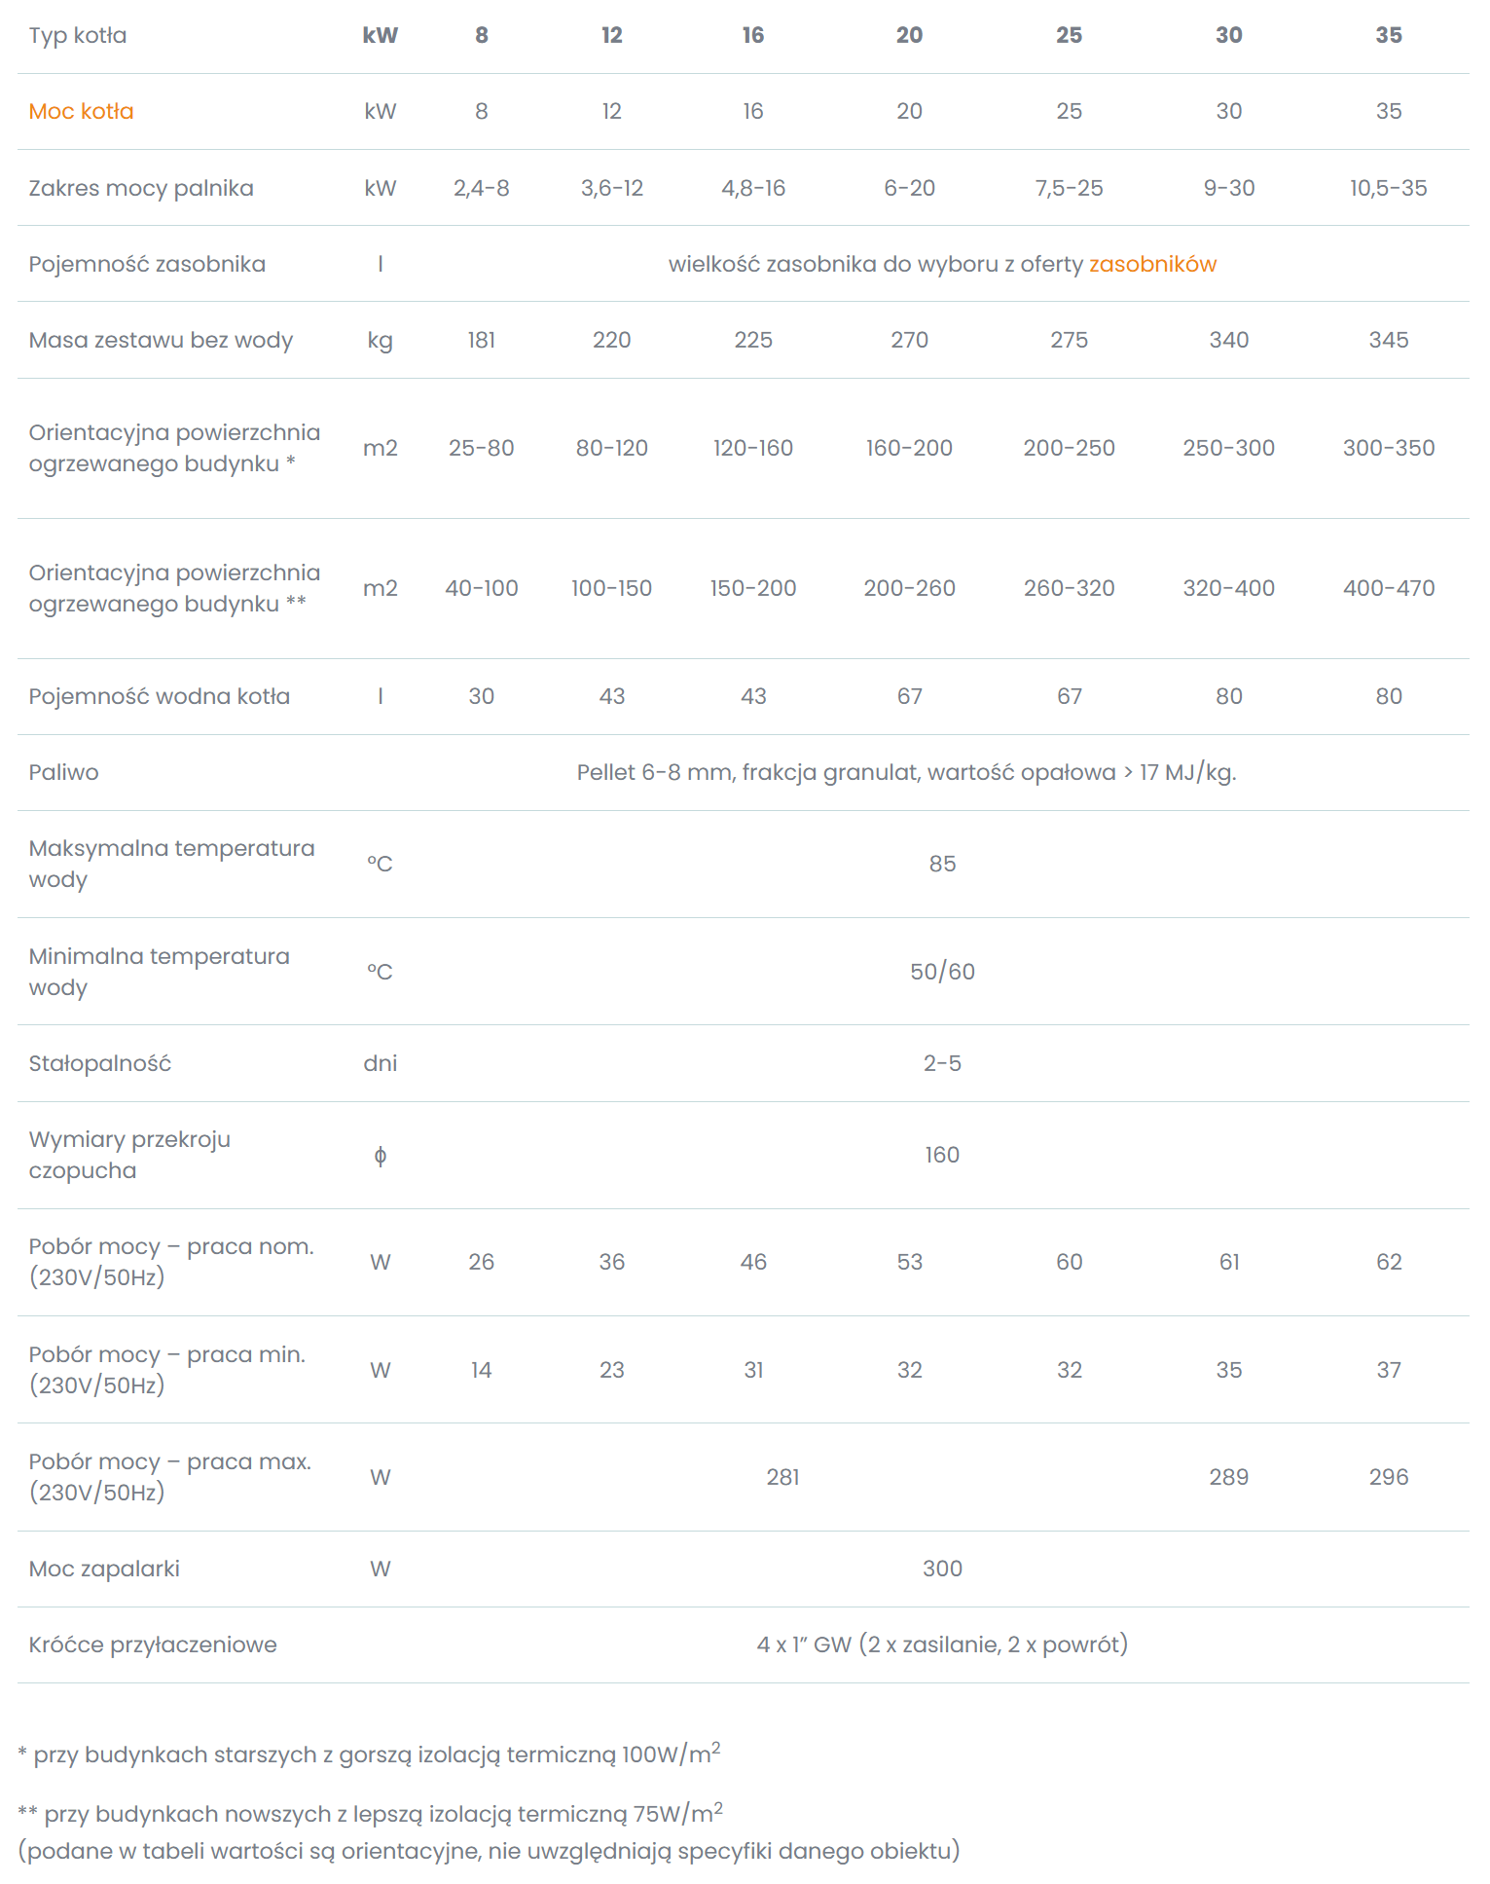Screen dimensions: 1490x1884
Task: Select nominal power draw '62' W
Action: pyautogui.click(x=1388, y=1262)
